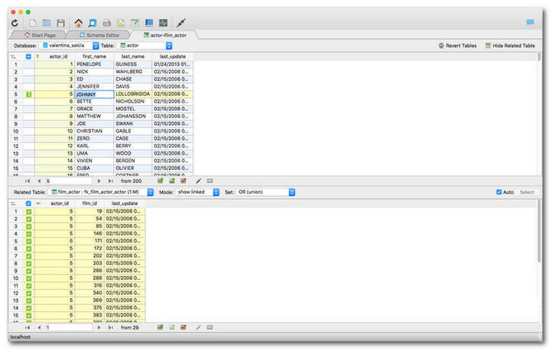Select the actor-film_actor tab
This screenshot has width=551, height=350.
click(165, 35)
